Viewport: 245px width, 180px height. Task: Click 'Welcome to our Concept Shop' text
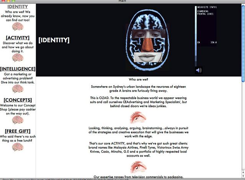click(x=18, y=110)
